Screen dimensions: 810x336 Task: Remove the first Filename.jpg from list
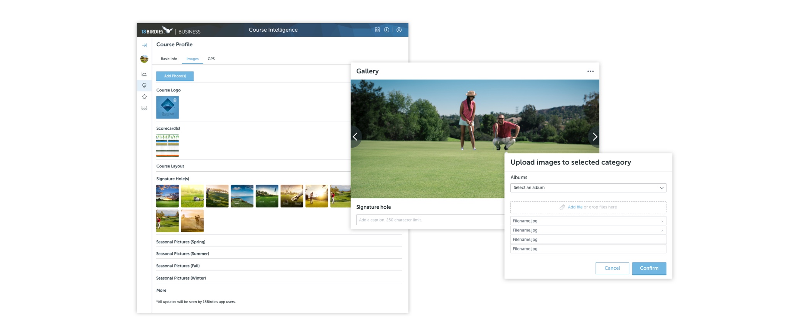point(662,221)
